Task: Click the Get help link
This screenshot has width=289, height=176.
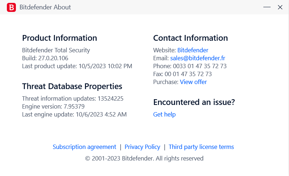Action: 164,114
